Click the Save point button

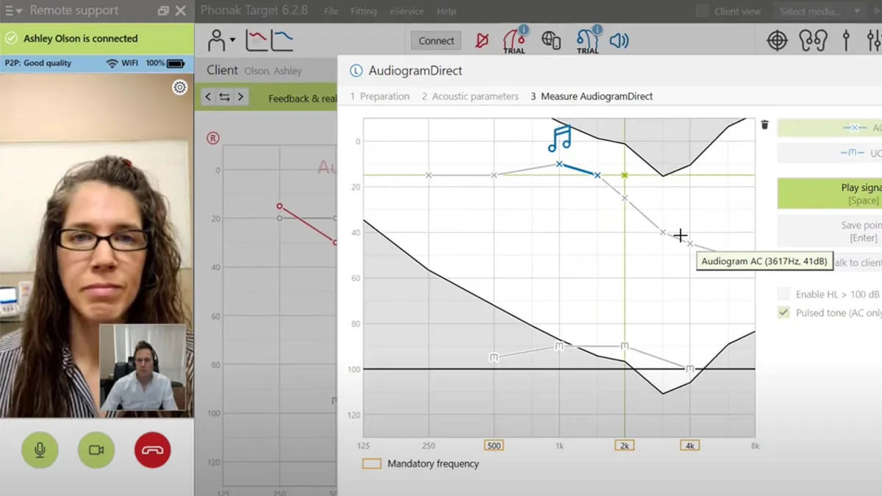click(x=829, y=231)
